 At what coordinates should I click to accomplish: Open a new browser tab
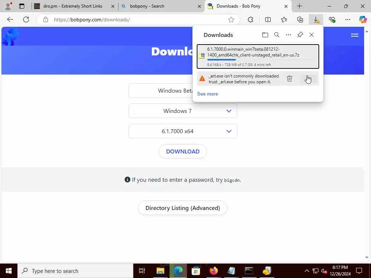tap(299, 6)
